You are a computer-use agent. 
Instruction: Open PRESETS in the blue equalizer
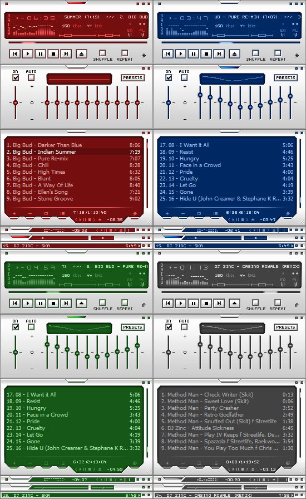[285, 77]
